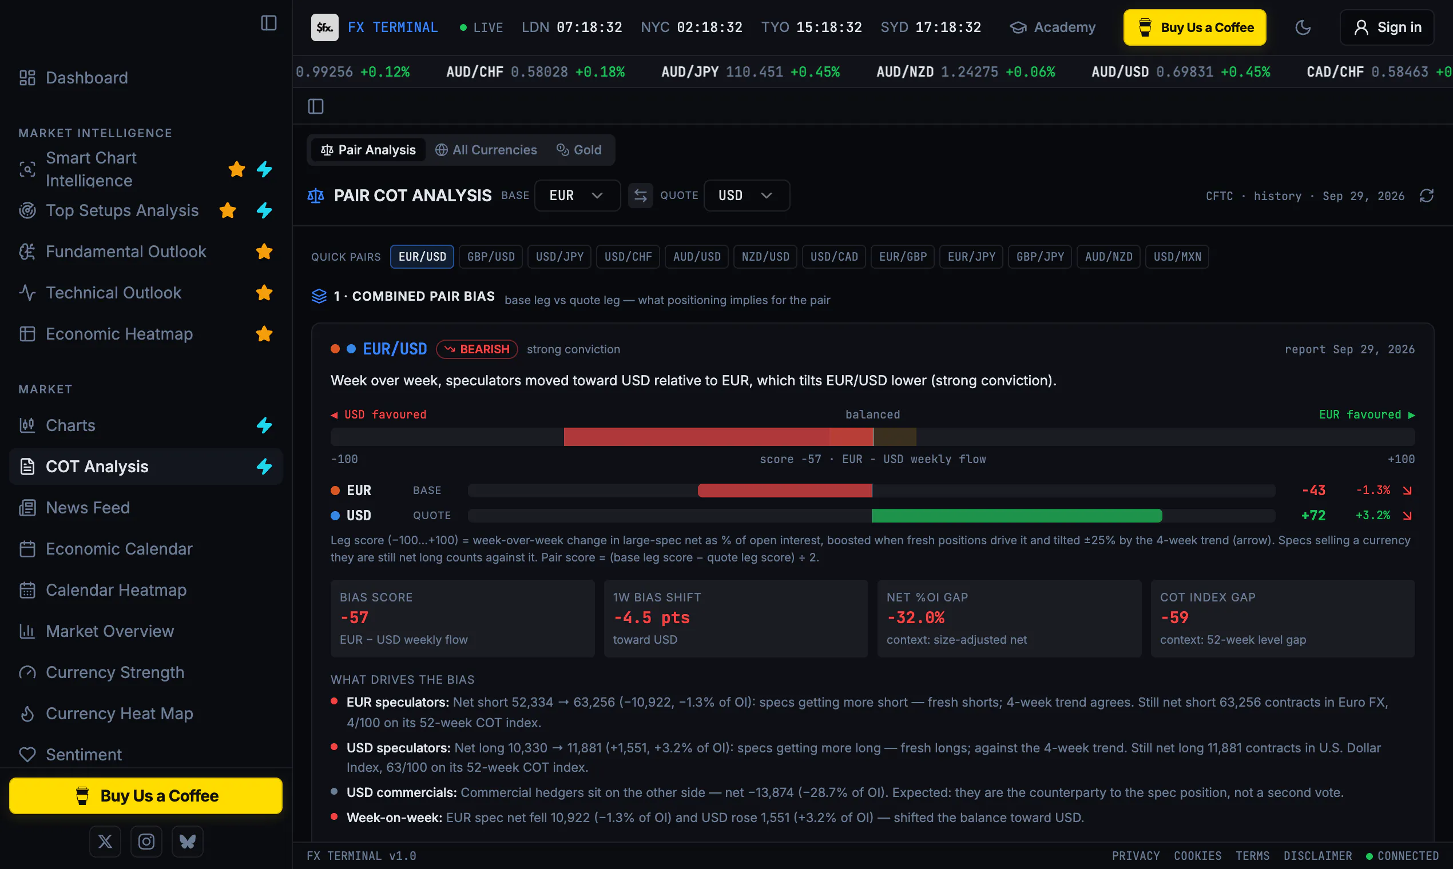1453x869 pixels.
Task: Select NZD/USD quick pair
Action: pos(765,257)
